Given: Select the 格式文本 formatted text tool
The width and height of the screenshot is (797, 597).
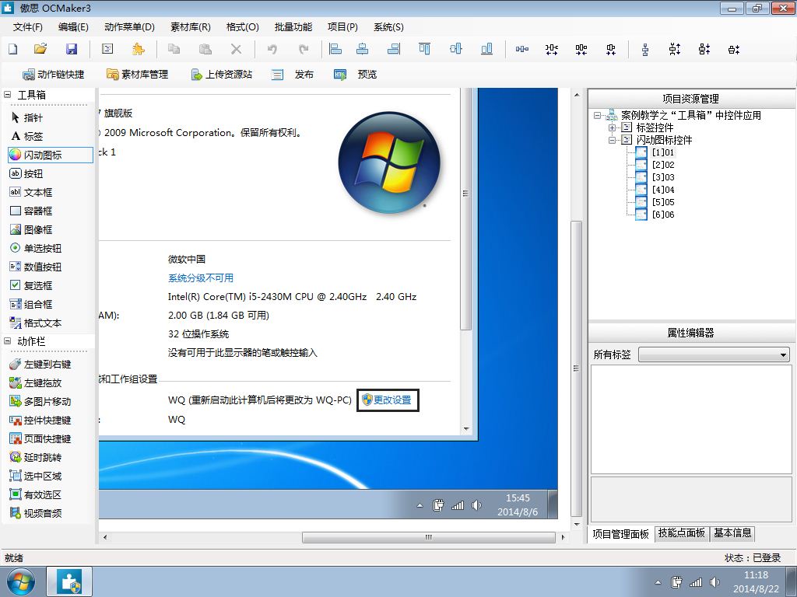Looking at the screenshot, I should [x=36, y=323].
